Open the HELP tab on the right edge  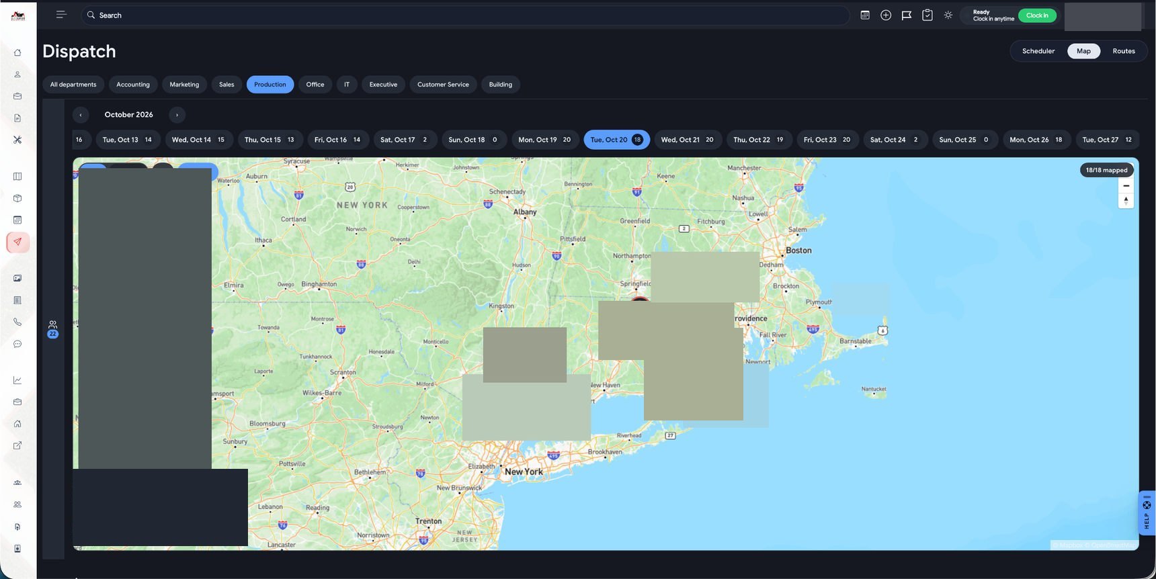click(x=1147, y=513)
